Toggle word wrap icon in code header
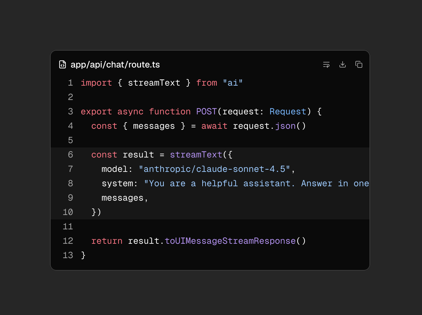The image size is (422, 315). pyautogui.click(x=326, y=65)
